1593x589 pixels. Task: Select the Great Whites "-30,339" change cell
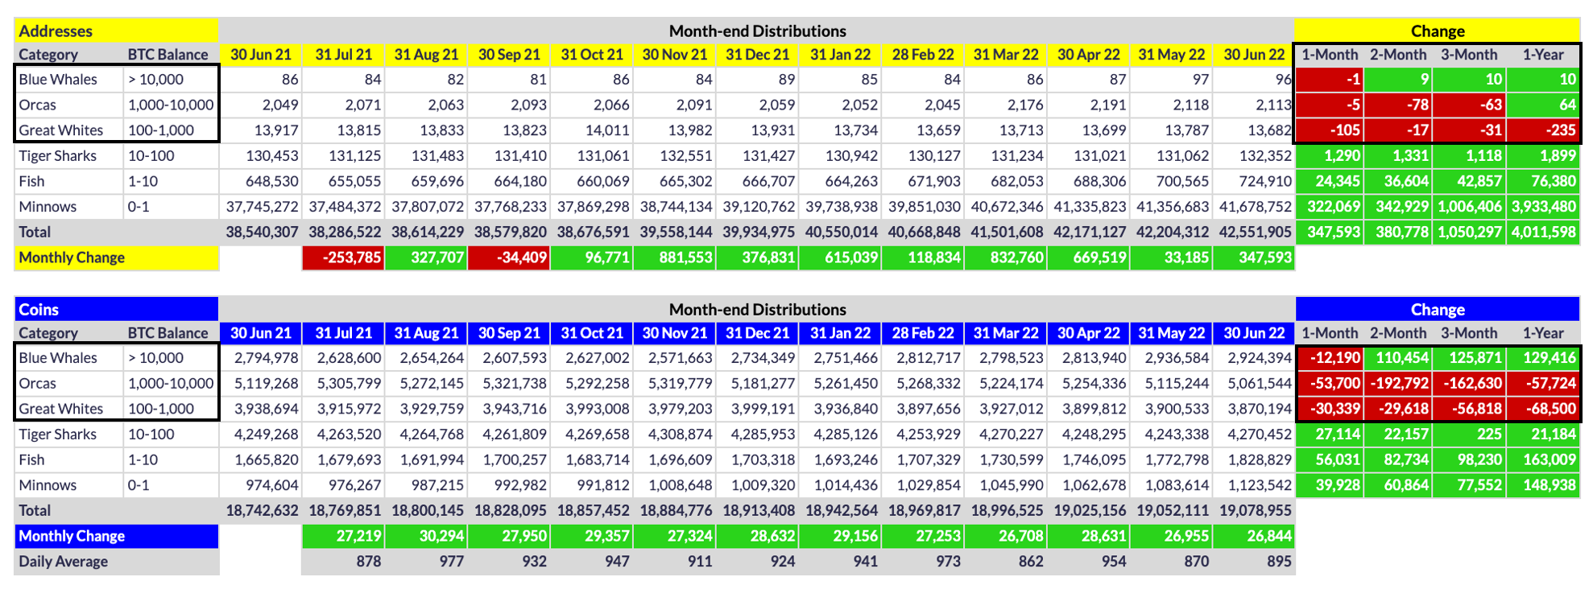tap(1330, 409)
